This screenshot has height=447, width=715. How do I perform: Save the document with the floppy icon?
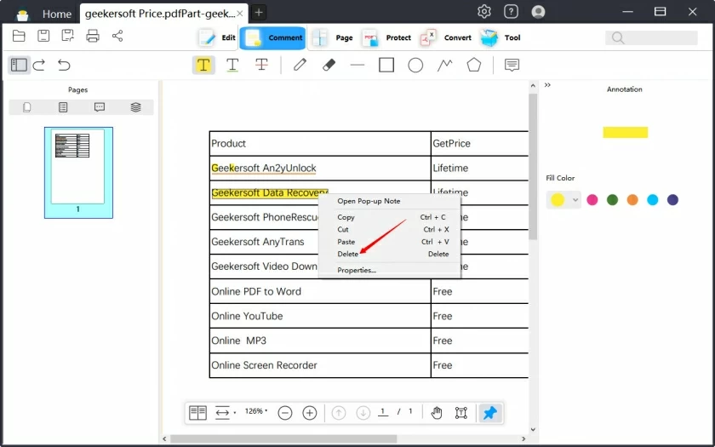click(x=43, y=36)
